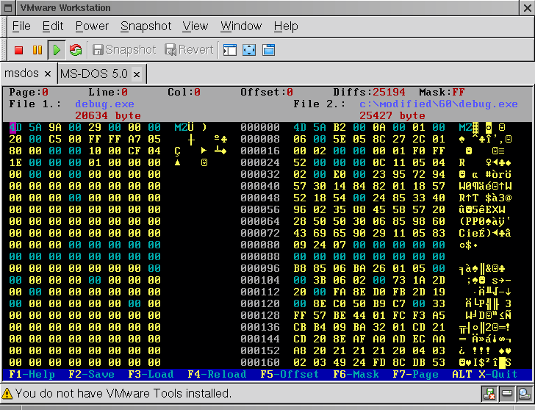
Task: Click the F6-Mask label
Action: pos(356,374)
